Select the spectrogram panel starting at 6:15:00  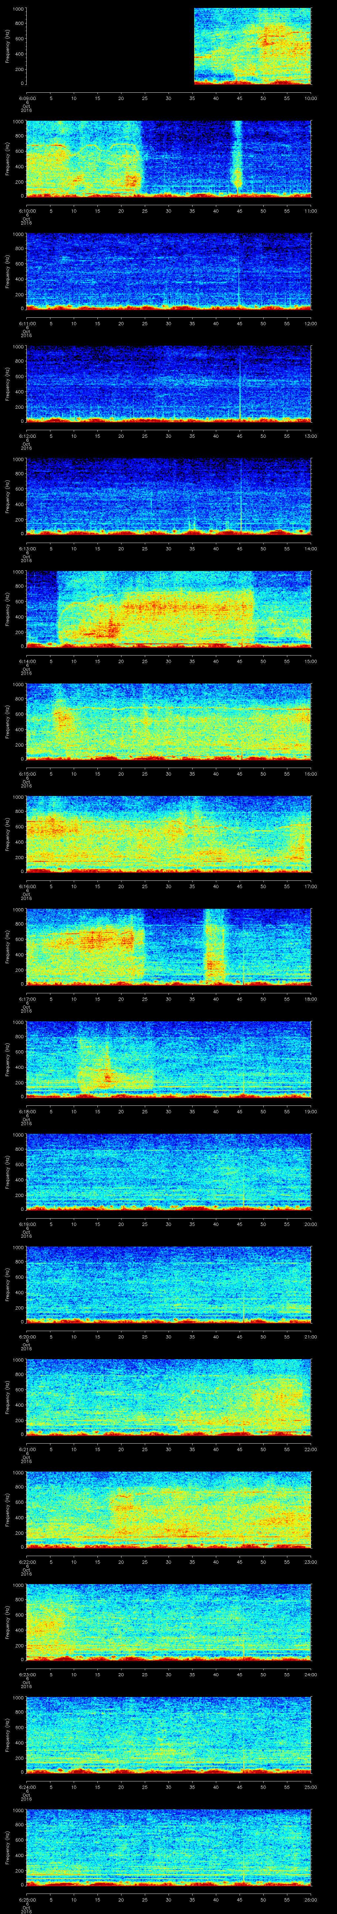pyautogui.click(x=169, y=721)
